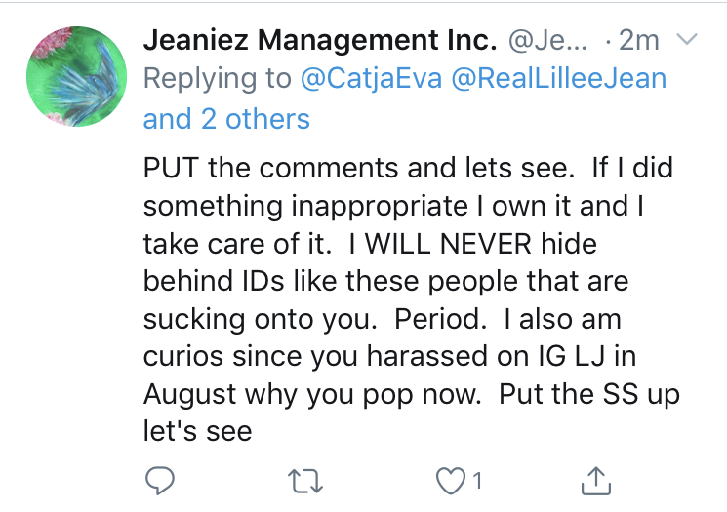Open tweet via 'PUT the comments' line

tap(408, 168)
